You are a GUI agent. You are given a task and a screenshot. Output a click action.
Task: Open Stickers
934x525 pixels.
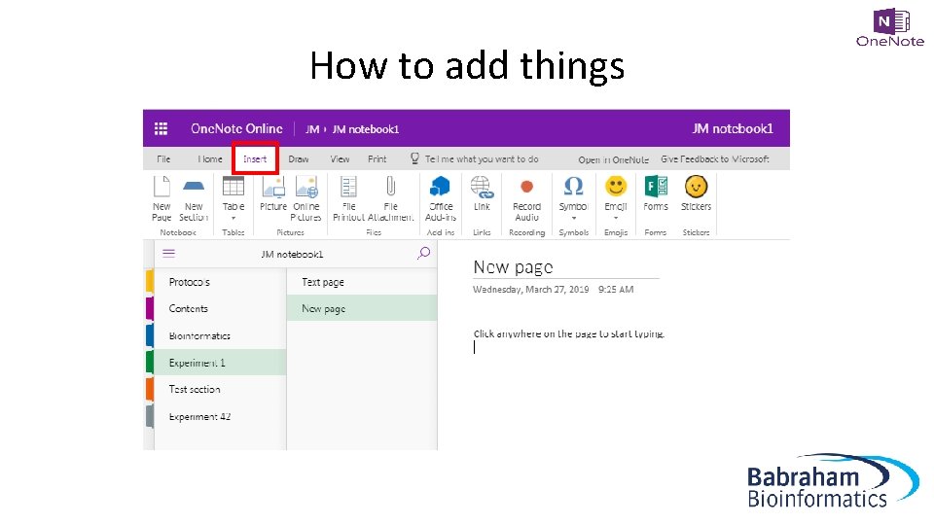[x=696, y=194]
